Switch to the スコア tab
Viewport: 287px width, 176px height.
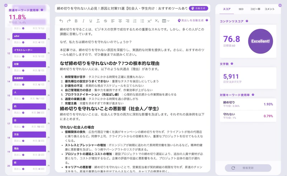pos(227,9)
